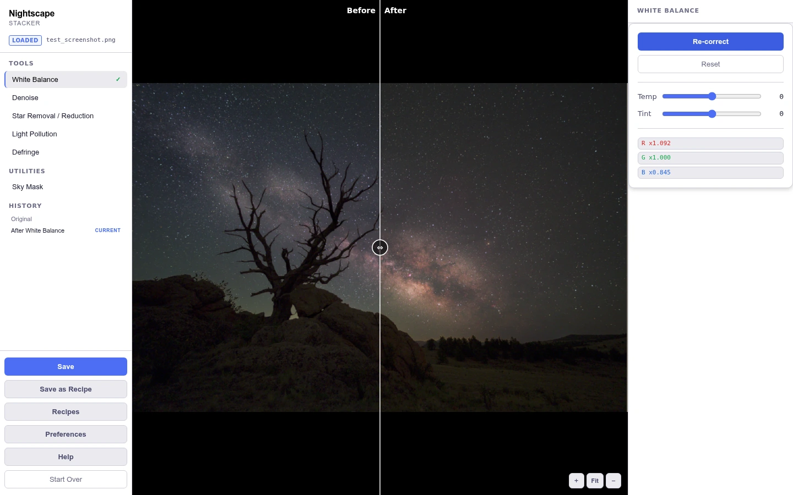Open the Defringe tool

66,152
